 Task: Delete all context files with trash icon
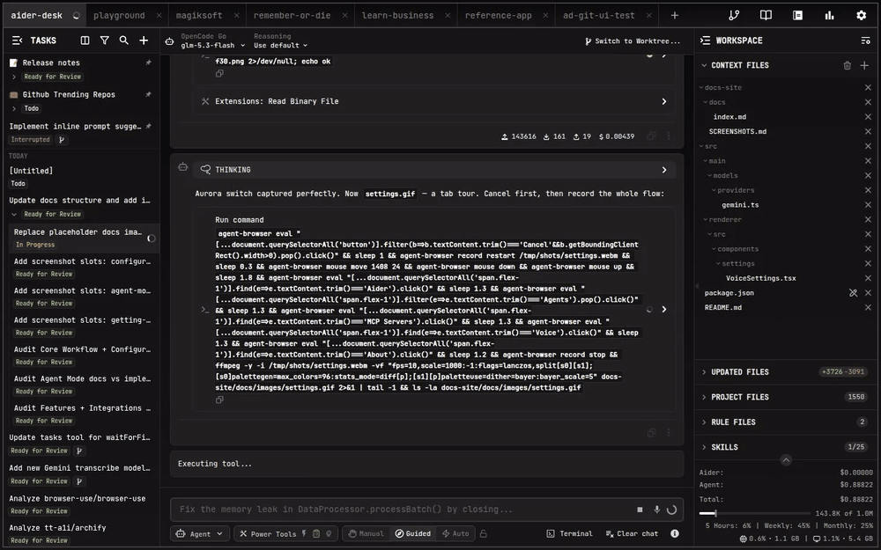(x=847, y=66)
